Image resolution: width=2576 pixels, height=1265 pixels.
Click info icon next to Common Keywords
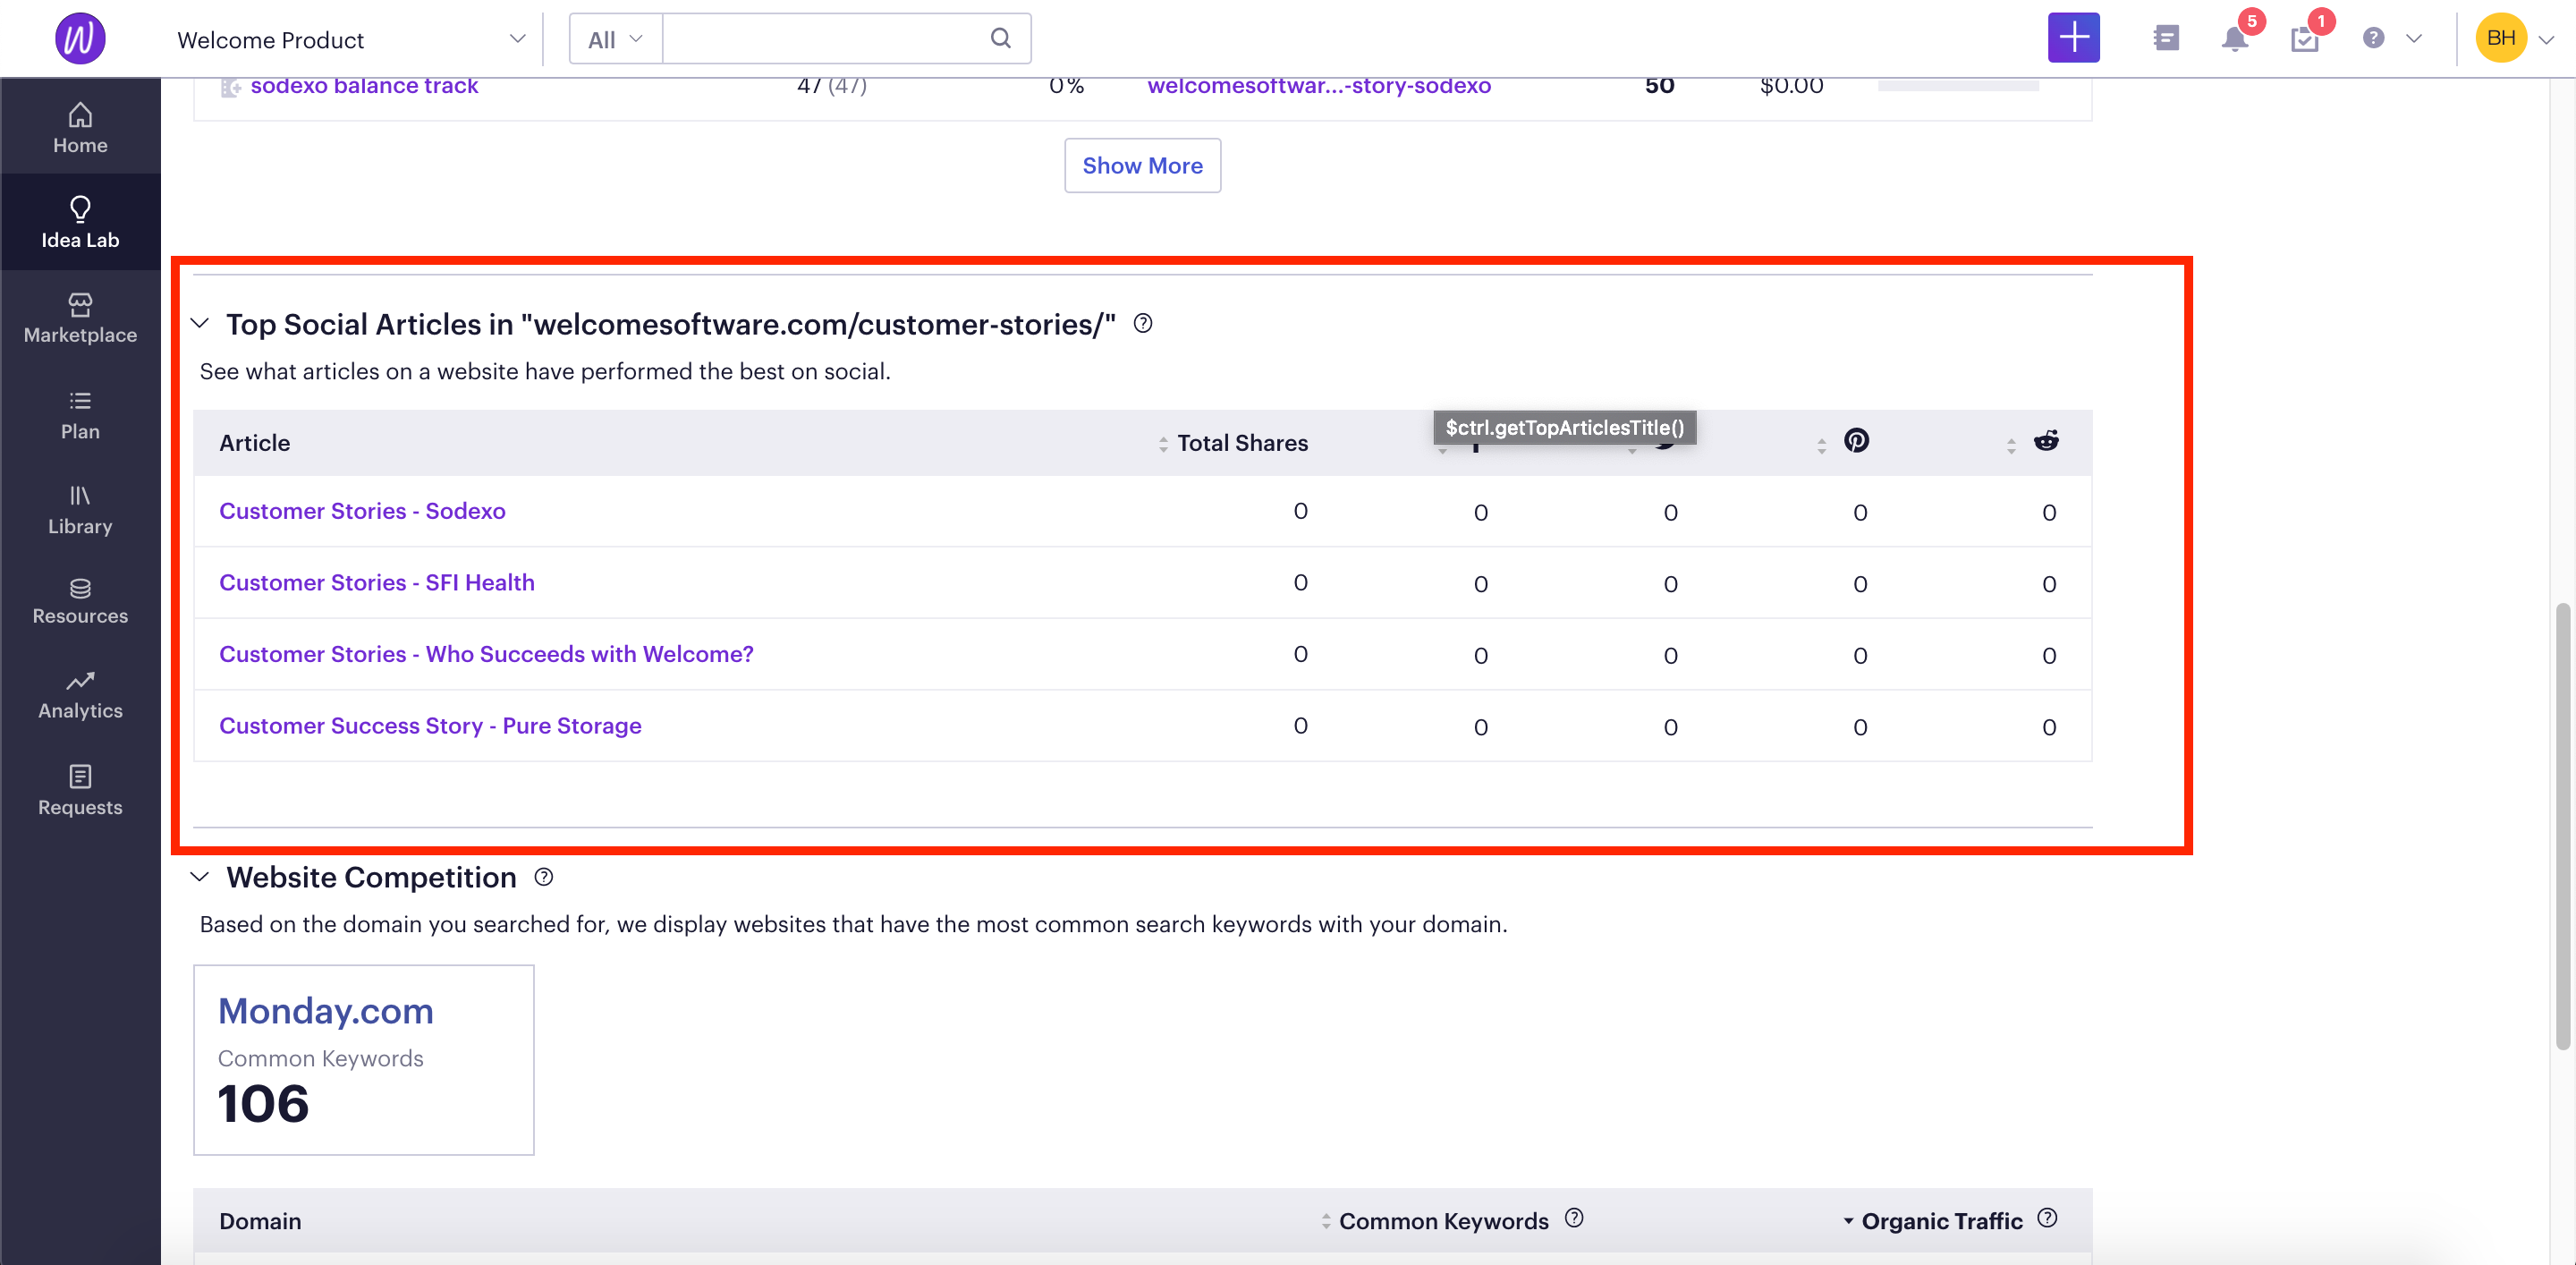[x=1574, y=1218]
